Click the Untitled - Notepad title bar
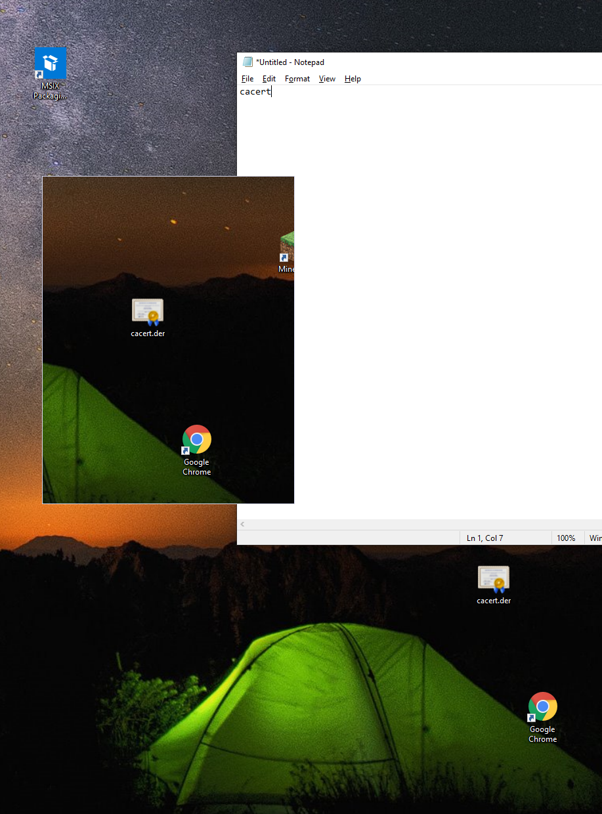Image resolution: width=602 pixels, height=814 pixels. point(427,62)
